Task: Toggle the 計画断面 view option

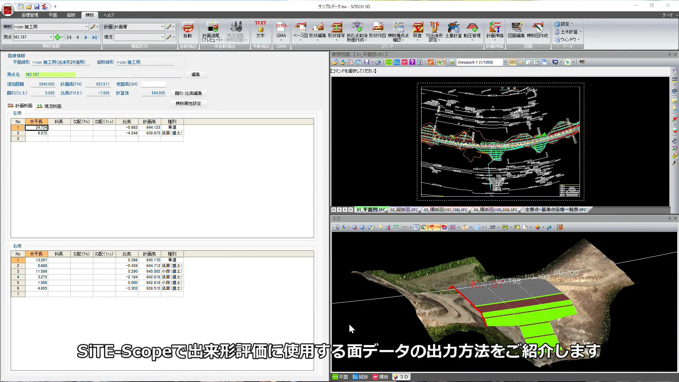Action: [x=20, y=106]
